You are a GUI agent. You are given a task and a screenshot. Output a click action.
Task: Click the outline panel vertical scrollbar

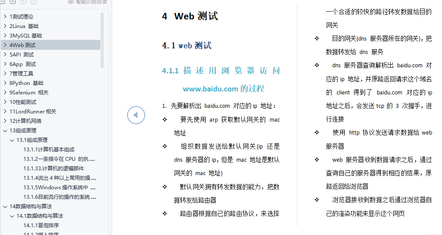(102, 40)
